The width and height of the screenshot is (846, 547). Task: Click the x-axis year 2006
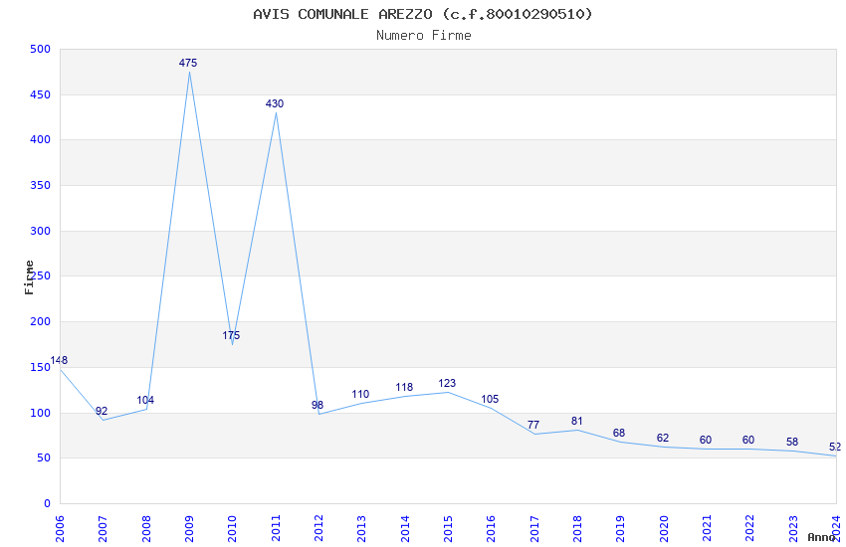60,528
